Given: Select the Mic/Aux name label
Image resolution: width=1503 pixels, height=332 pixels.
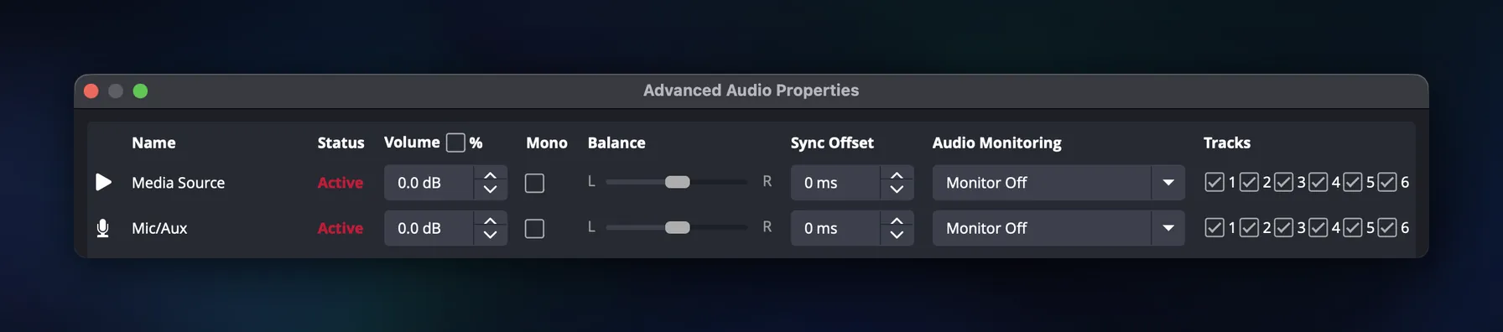Looking at the screenshot, I should [x=159, y=228].
